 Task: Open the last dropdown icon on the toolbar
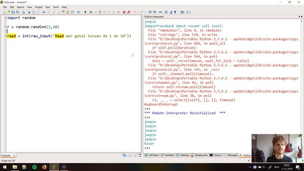189,12
